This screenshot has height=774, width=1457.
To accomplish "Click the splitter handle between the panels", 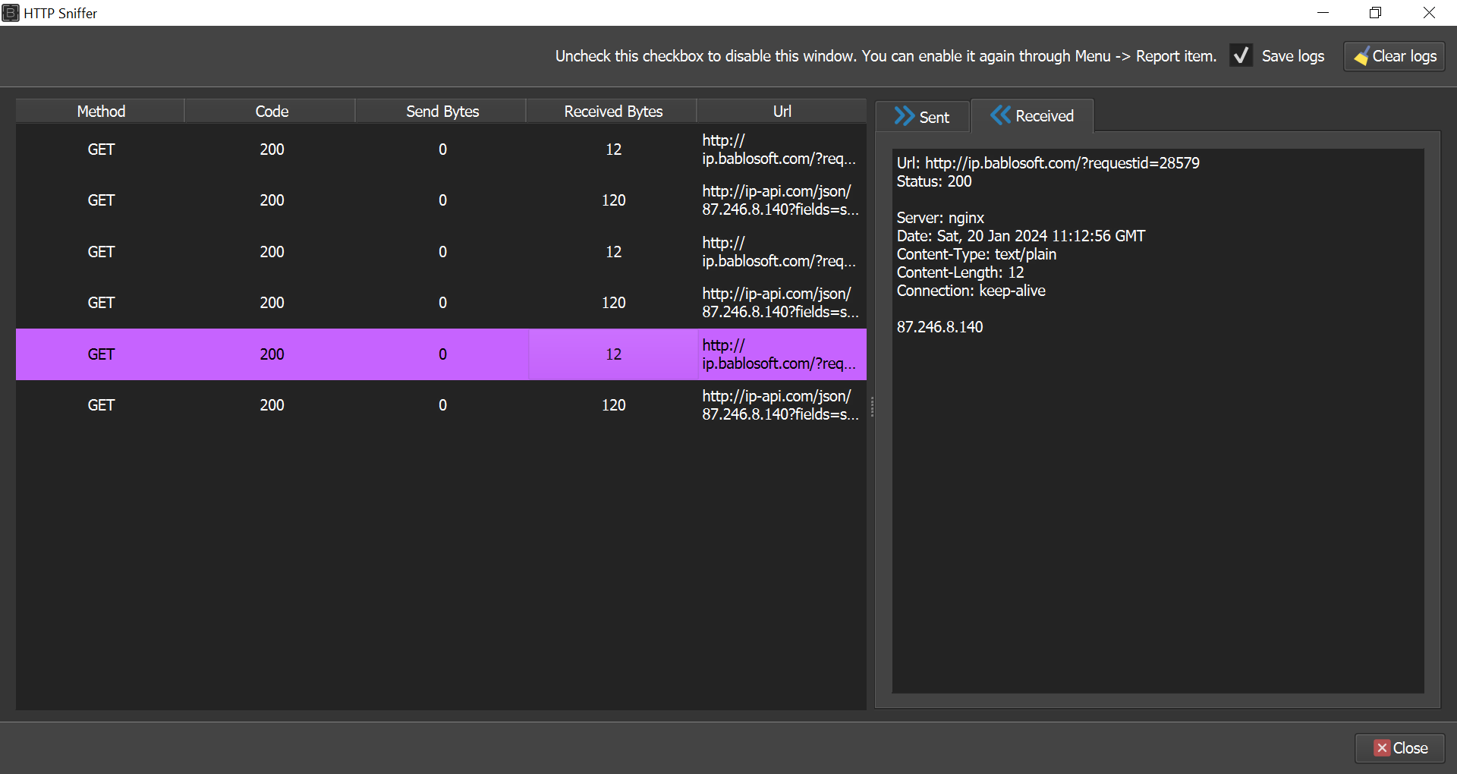I will pyautogui.click(x=872, y=407).
